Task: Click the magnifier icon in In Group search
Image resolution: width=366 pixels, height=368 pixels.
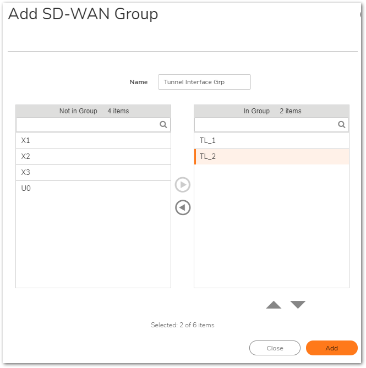Action: [x=342, y=125]
